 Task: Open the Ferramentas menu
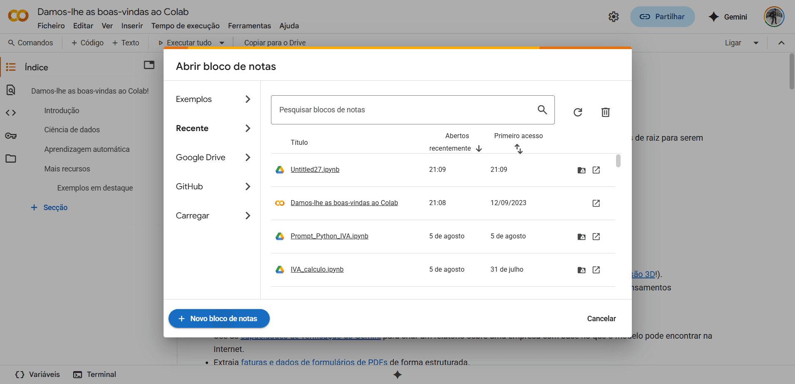click(249, 26)
